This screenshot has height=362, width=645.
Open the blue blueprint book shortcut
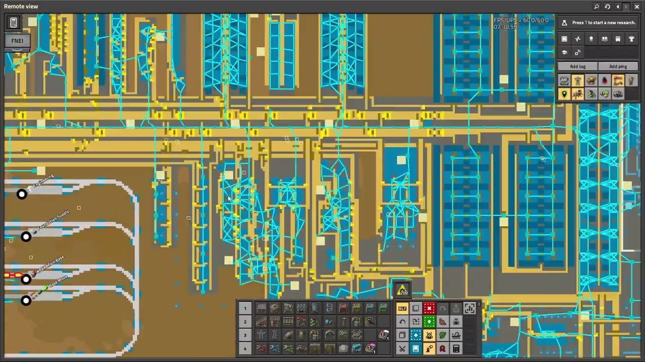click(x=416, y=348)
